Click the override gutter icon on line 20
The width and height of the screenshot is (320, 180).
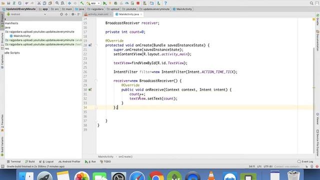pyautogui.click(x=90, y=45)
